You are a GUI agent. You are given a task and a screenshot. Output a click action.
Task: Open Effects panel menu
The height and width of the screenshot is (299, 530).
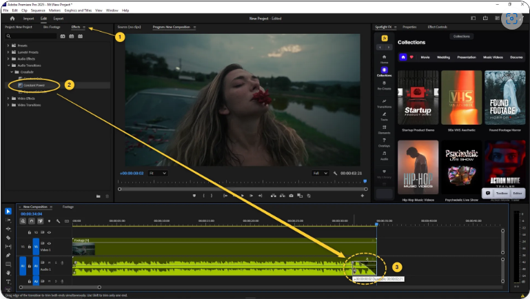coord(84,27)
